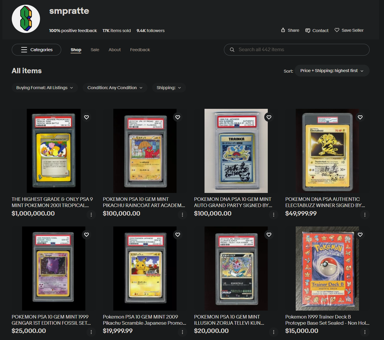
Task: Open more options for $49,999.99 Electabuzz listing
Action: (365, 215)
